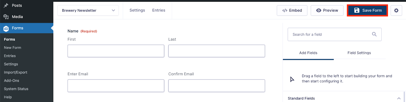This screenshot has width=406, height=102.
Task: Click the search magnifier icon in field search
Action: point(374,34)
